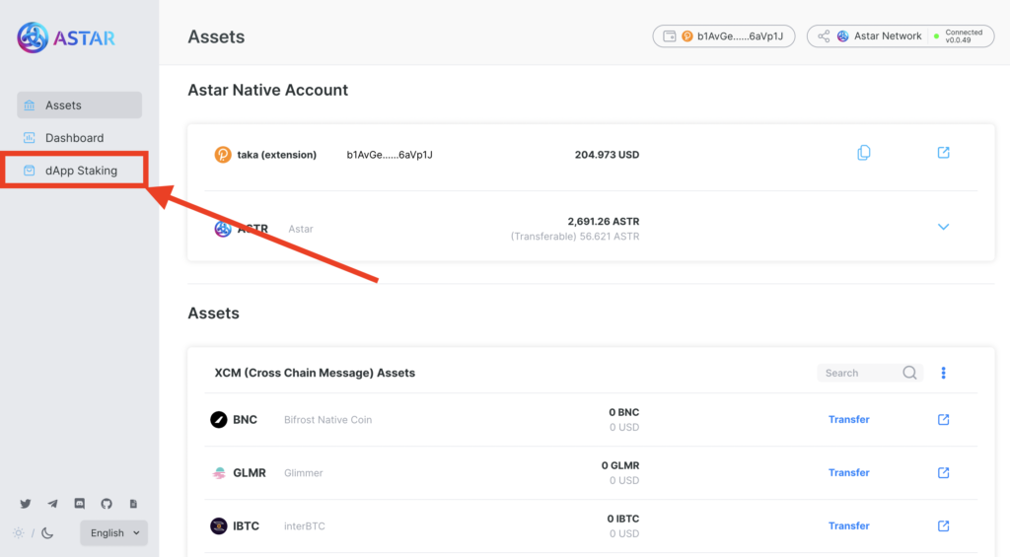Click Transfer for BNC
1010x557 pixels.
point(849,419)
